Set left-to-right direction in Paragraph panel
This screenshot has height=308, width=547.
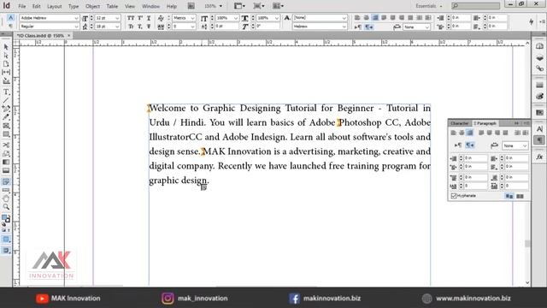[458, 145]
